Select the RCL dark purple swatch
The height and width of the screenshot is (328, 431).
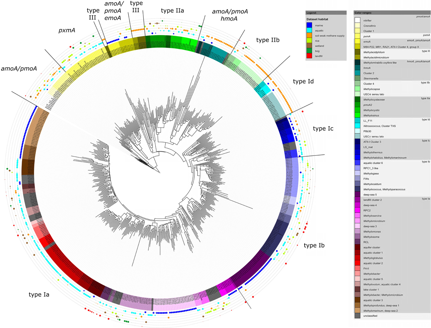coord(357,242)
